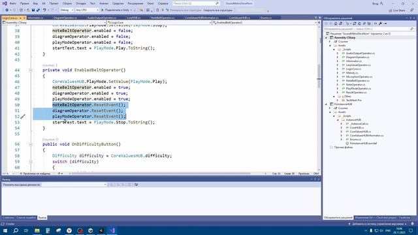Open the Правка menu
418x235 pixels.
pyautogui.click(x=25, y=3)
